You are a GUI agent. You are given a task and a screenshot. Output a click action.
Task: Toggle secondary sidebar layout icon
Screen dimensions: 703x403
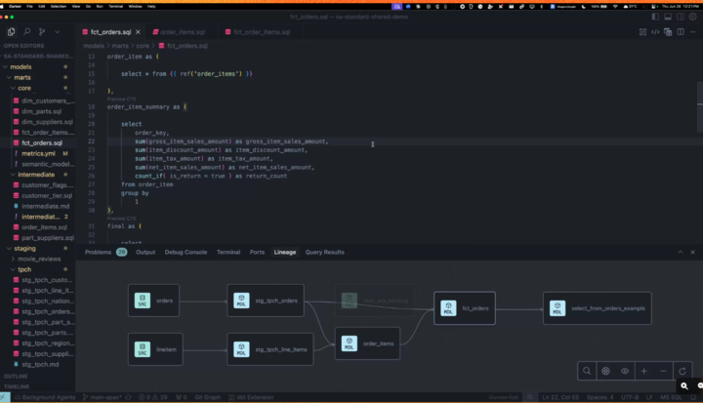[681, 17]
